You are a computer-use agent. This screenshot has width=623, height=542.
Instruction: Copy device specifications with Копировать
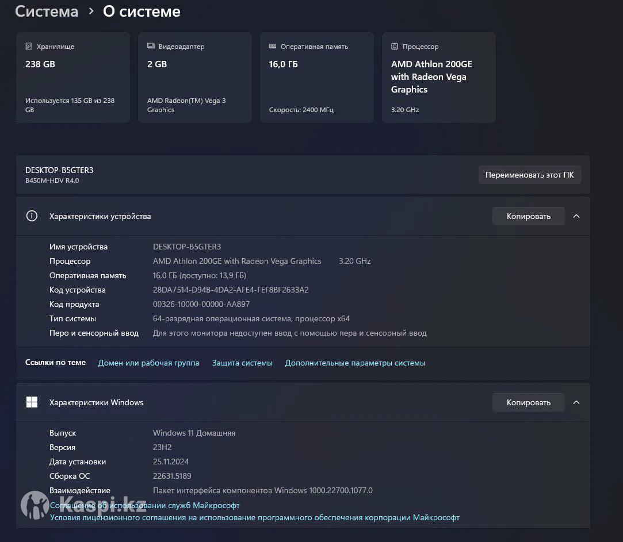pyautogui.click(x=529, y=216)
